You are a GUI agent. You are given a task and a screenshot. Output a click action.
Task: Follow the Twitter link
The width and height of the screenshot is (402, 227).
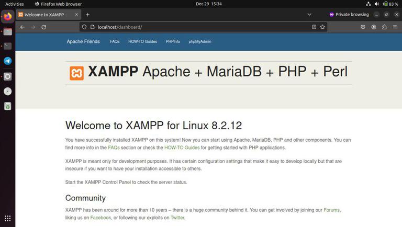177,218
